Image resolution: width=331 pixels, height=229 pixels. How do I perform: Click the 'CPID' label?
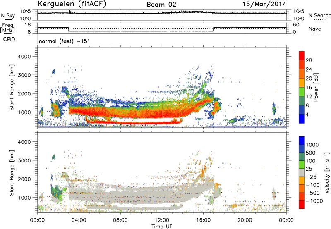click(9, 39)
